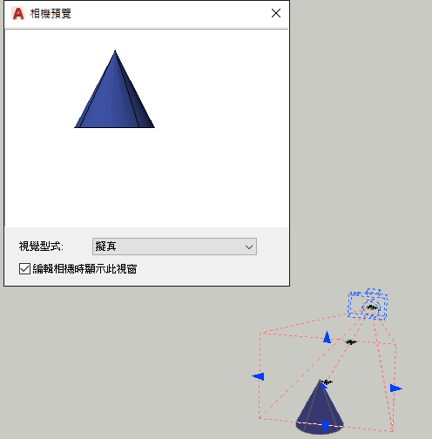Uncheck 編輯相機時顯示此視窗 checkbox
Image resolution: width=432 pixels, height=439 pixels.
[24, 268]
